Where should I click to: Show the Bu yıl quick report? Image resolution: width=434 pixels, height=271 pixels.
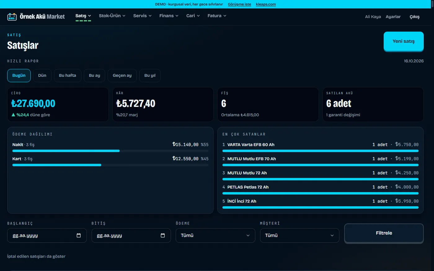(x=150, y=76)
